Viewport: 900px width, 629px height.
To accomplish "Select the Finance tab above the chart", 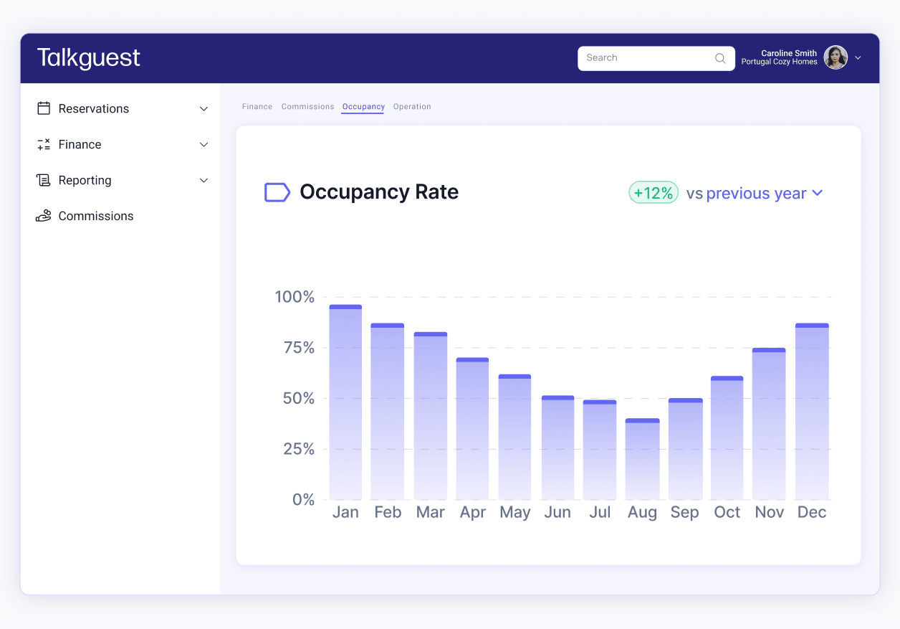I will click(x=257, y=106).
